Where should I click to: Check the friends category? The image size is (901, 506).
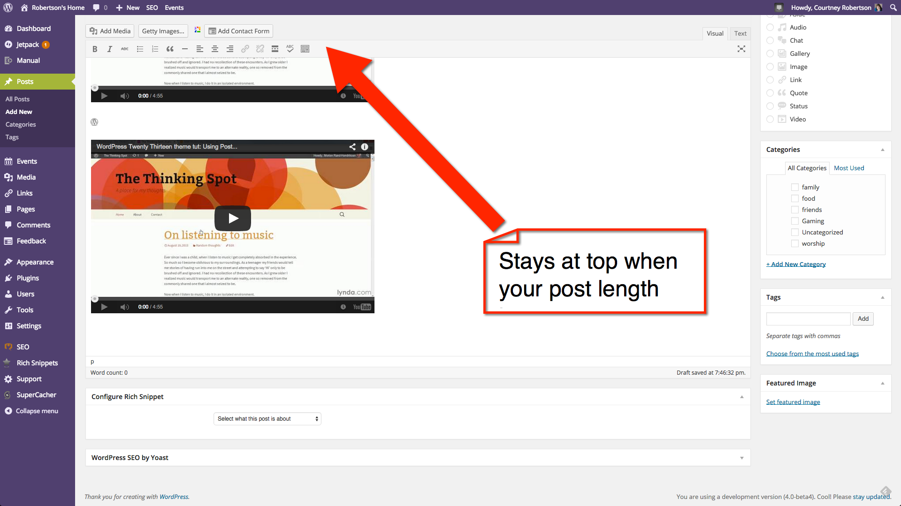[795, 210]
